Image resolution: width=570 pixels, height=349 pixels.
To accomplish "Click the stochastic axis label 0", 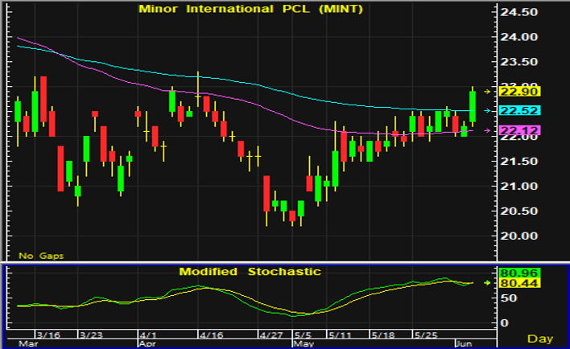I will point(504,322).
